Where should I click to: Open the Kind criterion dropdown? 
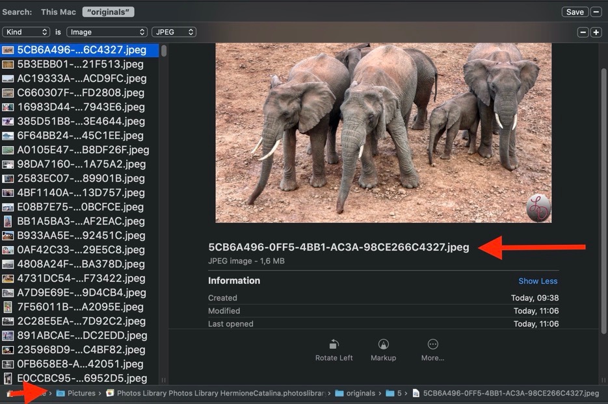point(26,32)
